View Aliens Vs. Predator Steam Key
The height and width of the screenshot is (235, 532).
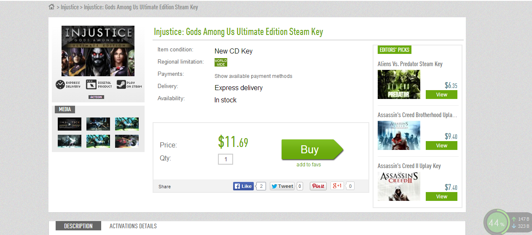[441, 95]
